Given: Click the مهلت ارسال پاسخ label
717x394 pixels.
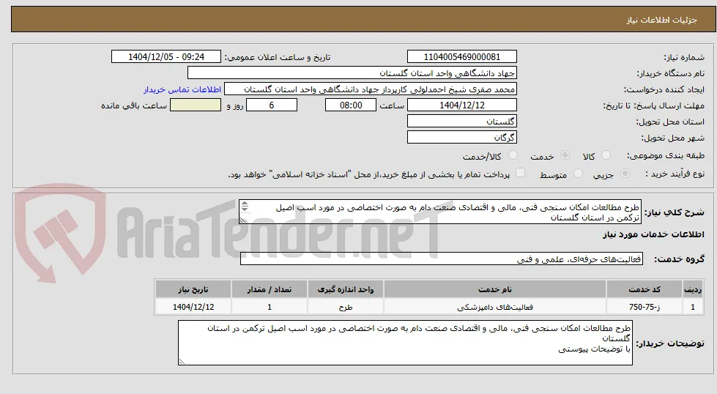Looking at the screenshot, I should click(654, 105).
